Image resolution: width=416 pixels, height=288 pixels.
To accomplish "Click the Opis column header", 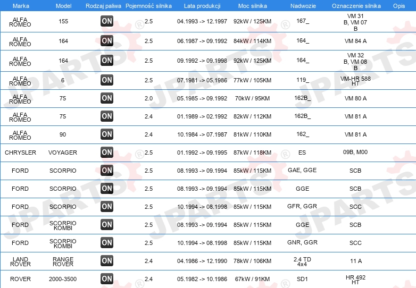I will coord(399,6).
